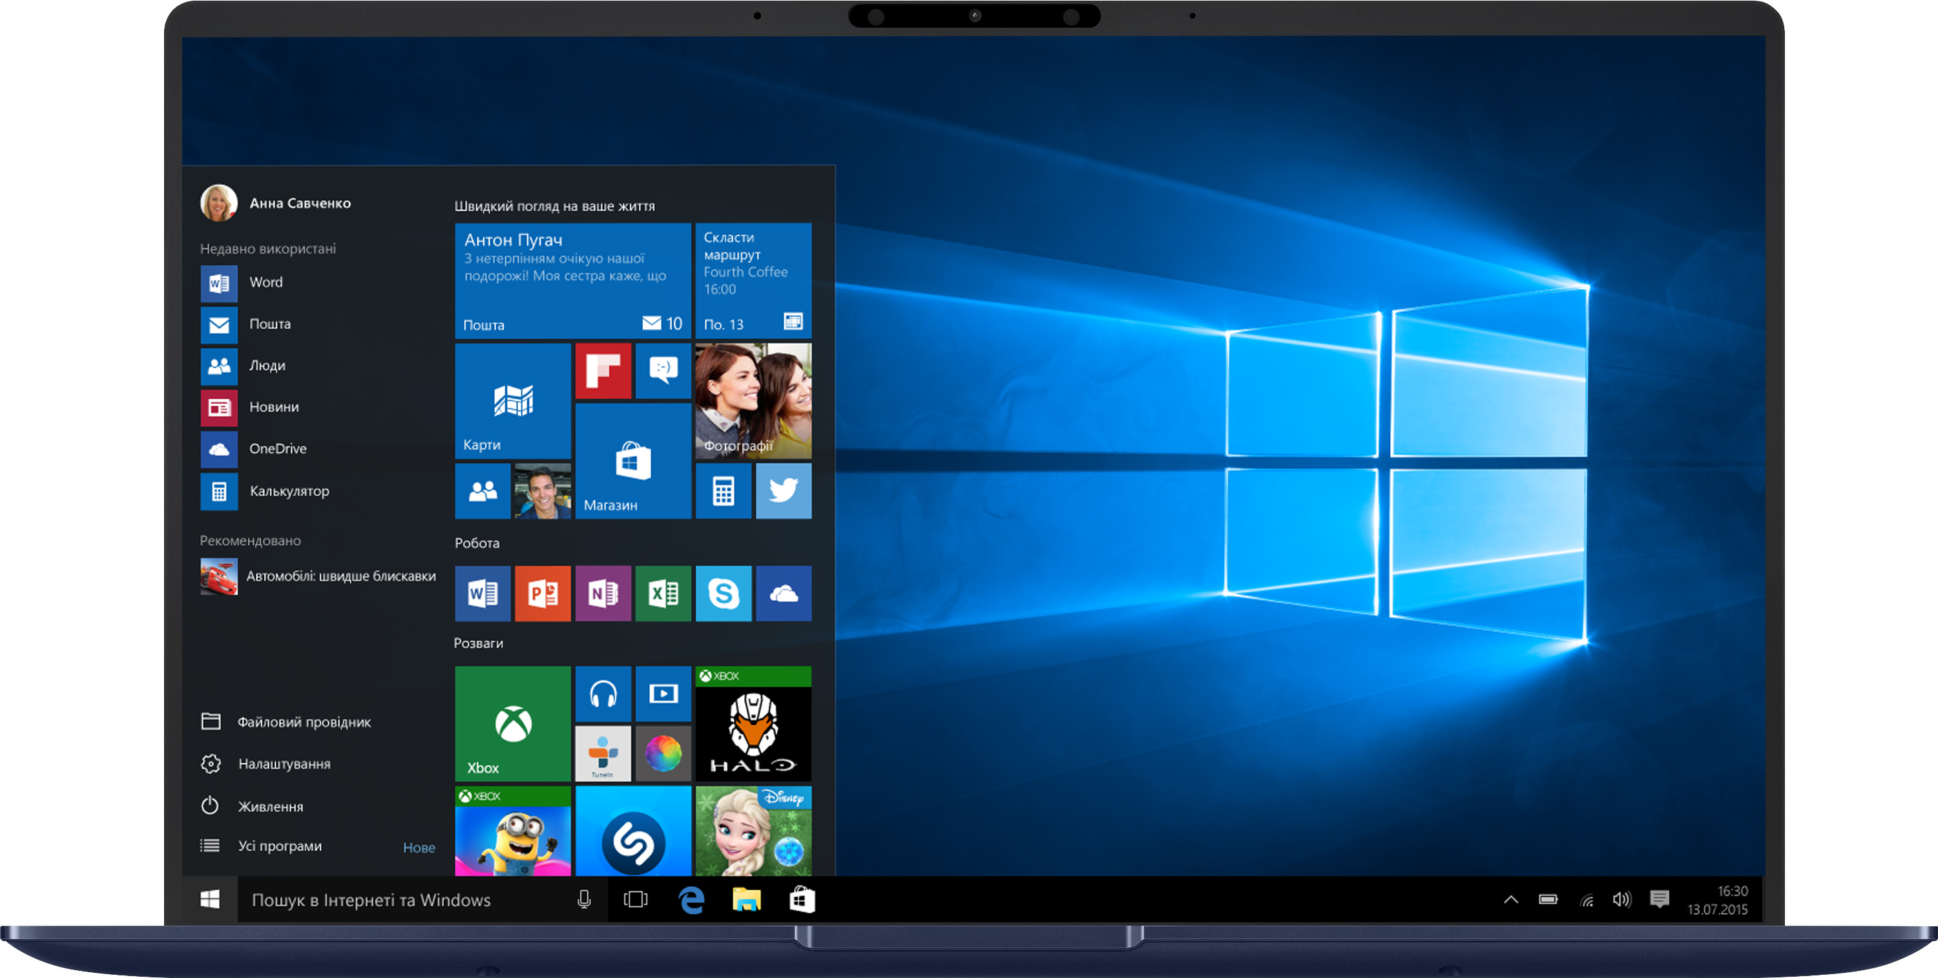Screen dimensions: 1938x978
Task: Launch the Skype tile in Робота group
Action: coord(723,594)
